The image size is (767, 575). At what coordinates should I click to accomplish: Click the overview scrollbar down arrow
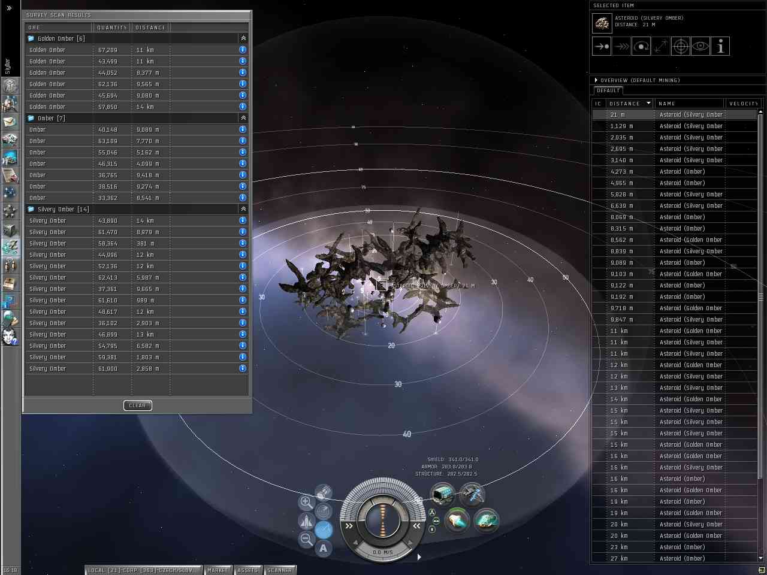pyautogui.click(x=760, y=558)
